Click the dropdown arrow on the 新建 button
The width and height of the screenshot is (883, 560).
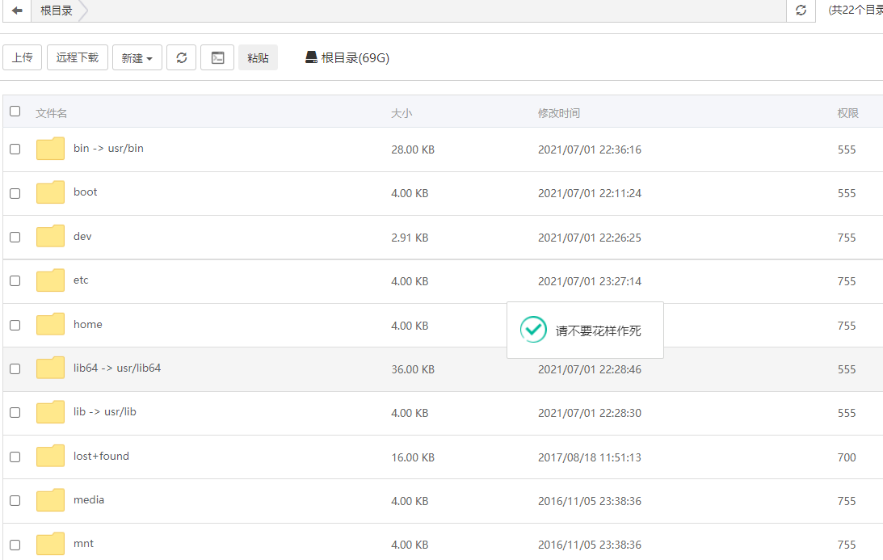pos(150,57)
